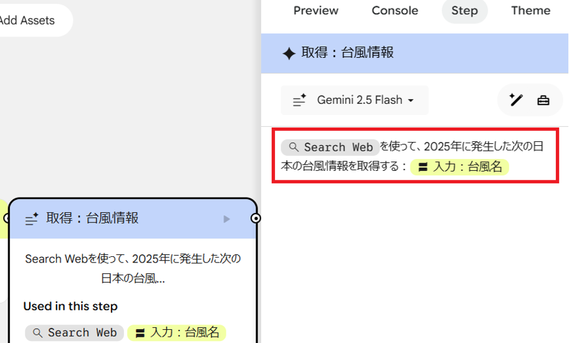Click the node's left input connector port
This screenshot has height=343, width=569.
point(7,218)
